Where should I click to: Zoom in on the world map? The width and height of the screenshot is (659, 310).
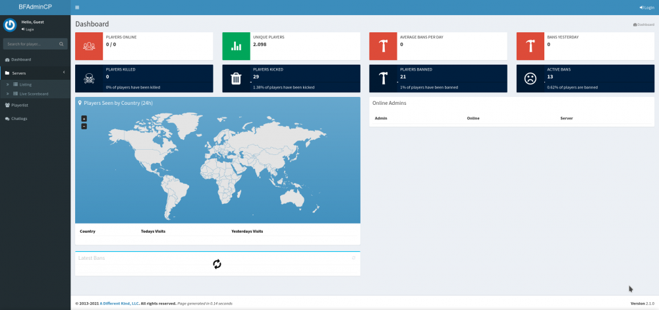tap(84, 119)
